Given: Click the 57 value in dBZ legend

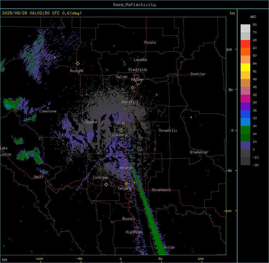Looking at the screenshot, I should pos(255,56).
